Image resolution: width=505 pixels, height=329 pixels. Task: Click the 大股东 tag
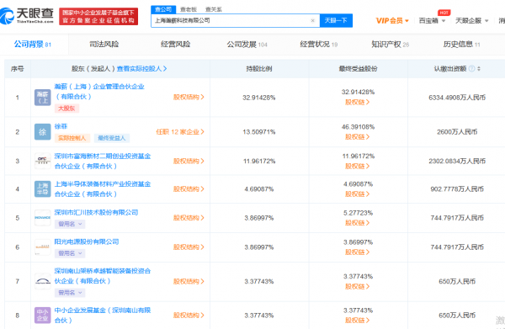(66, 109)
